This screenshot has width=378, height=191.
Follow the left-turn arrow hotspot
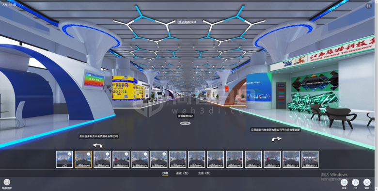tap(97, 145)
